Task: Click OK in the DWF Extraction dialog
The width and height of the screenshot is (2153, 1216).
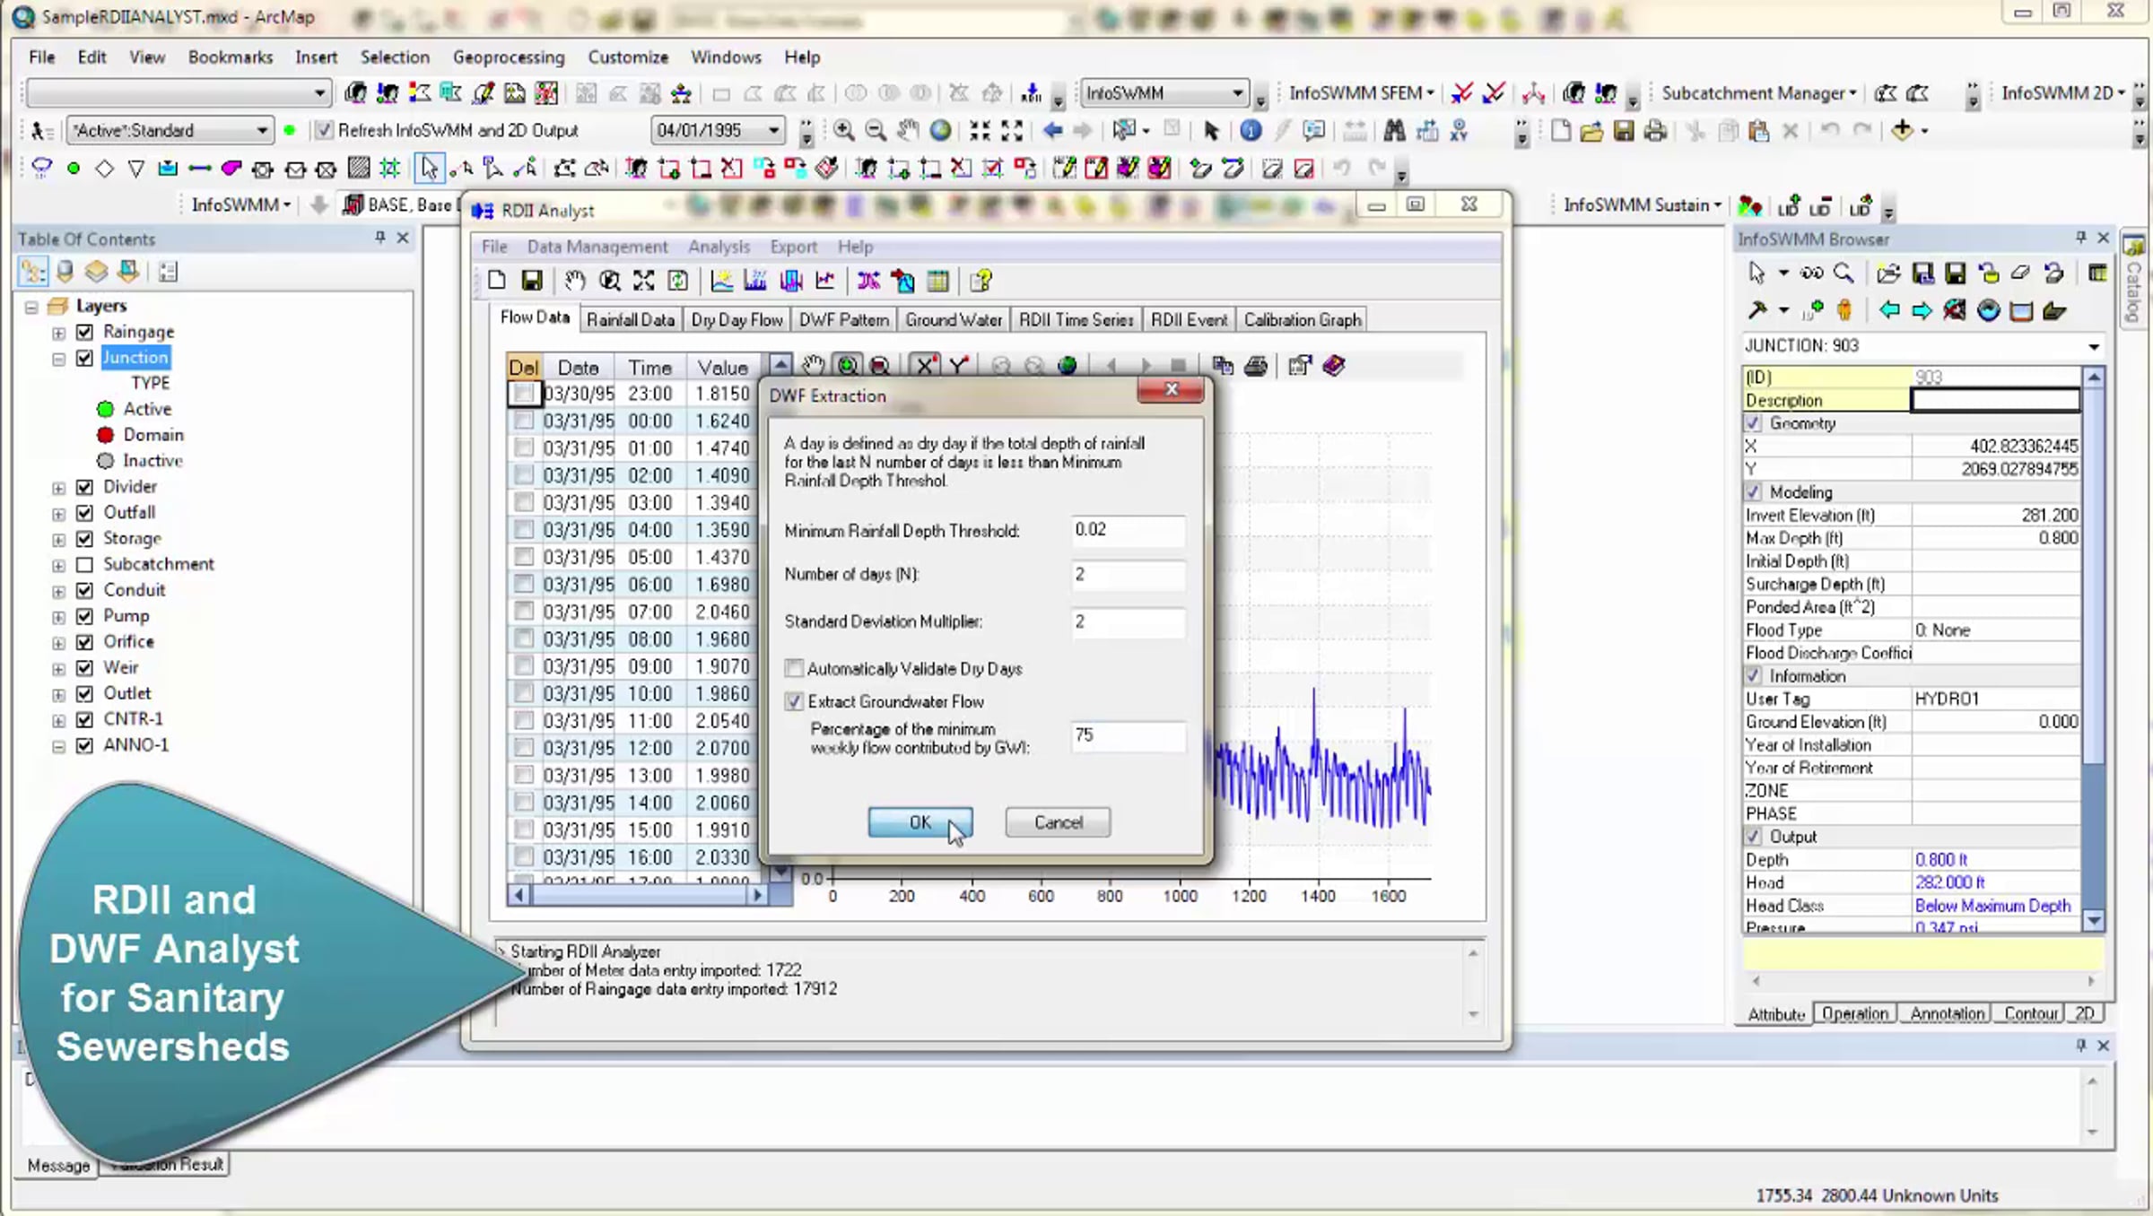Action: [920, 822]
